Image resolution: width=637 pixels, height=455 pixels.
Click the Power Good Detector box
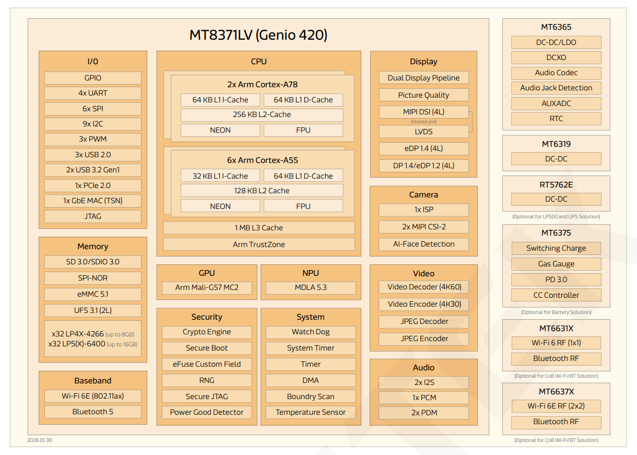207,412
